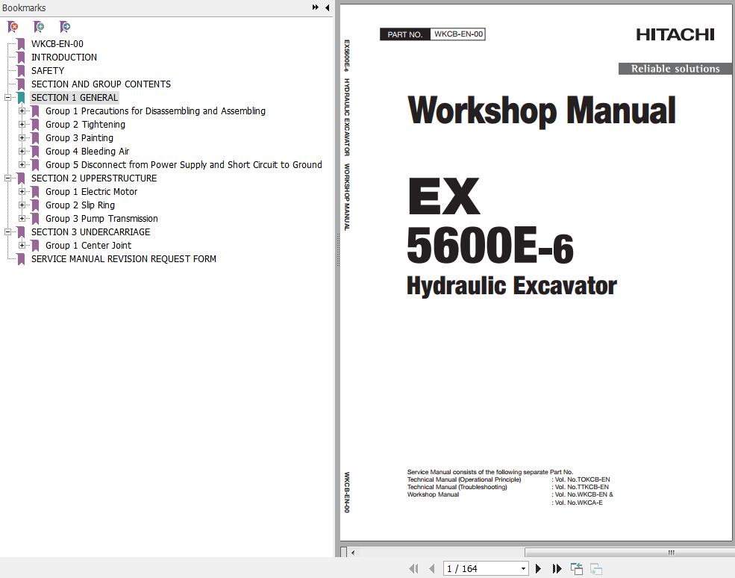The height and width of the screenshot is (578, 735).
Task: Open Group 3 Painting bookmark
Action: pyautogui.click(x=79, y=138)
